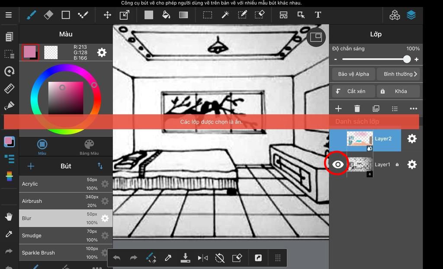This screenshot has width=443, height=269.
Task: Toggle Layer1 visibility eye
Action: coord(338,164)
